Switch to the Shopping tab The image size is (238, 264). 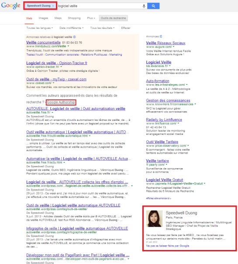74,18
